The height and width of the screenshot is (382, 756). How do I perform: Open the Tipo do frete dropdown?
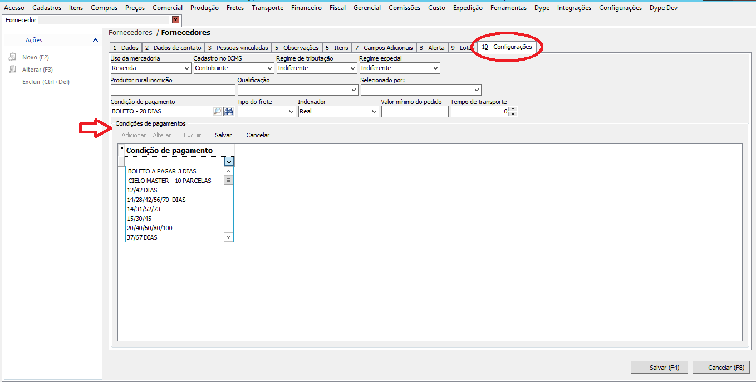291,112
